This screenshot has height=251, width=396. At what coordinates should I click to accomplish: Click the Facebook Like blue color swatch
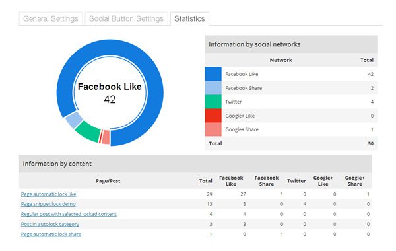[213, 74]
